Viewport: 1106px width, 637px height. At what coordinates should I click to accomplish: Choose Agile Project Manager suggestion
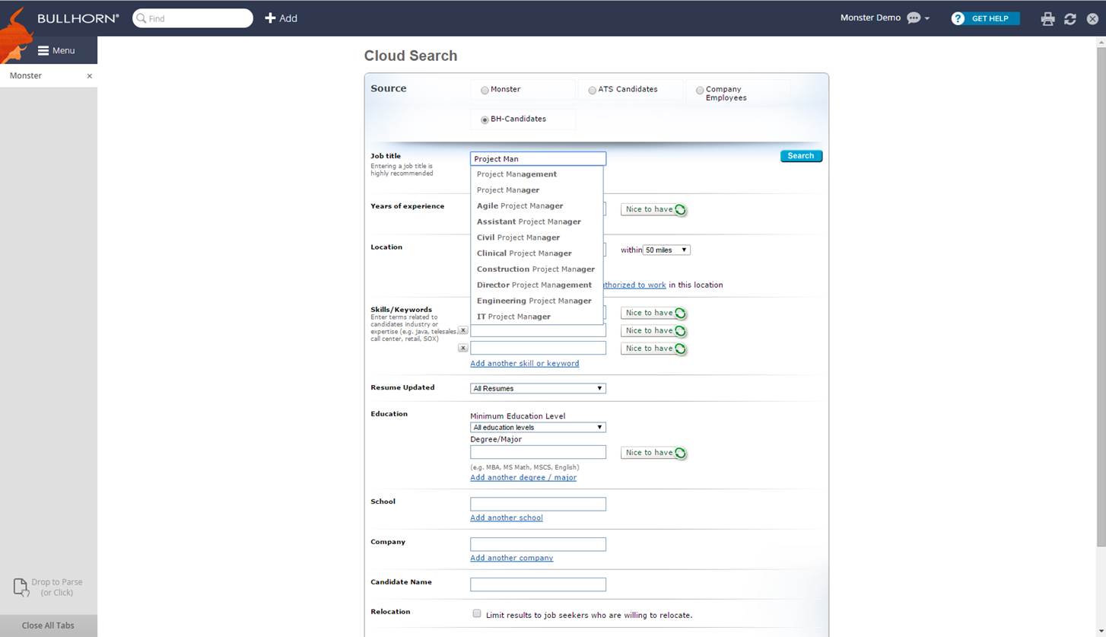(x=520, y=206)
